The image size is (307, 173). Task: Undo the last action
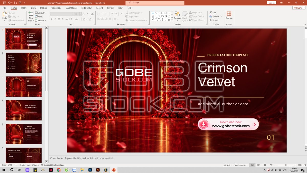pyautogui.click(x=9, y=3)
